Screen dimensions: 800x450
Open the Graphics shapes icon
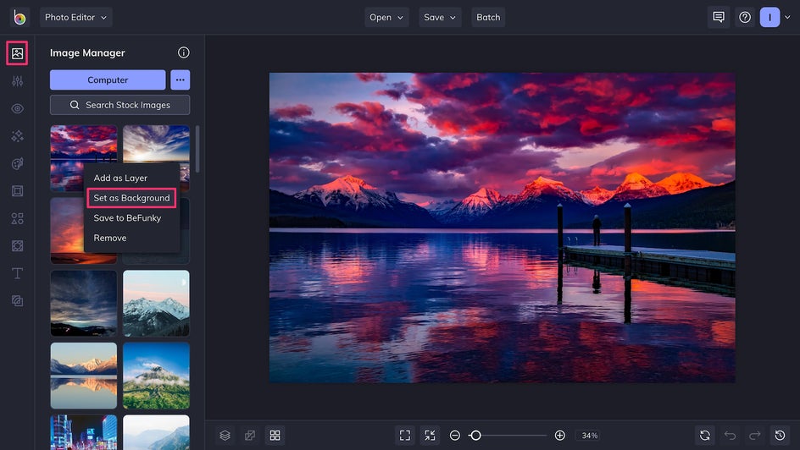pos(17,218)
